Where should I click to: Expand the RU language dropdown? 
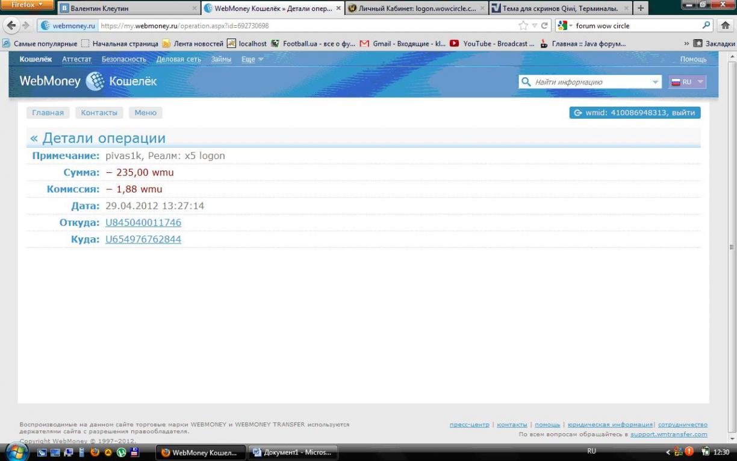pyautogui.click(x=687, y=82)
